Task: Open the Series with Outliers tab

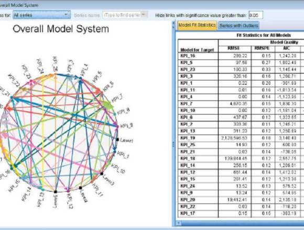Action: point(238,26)
